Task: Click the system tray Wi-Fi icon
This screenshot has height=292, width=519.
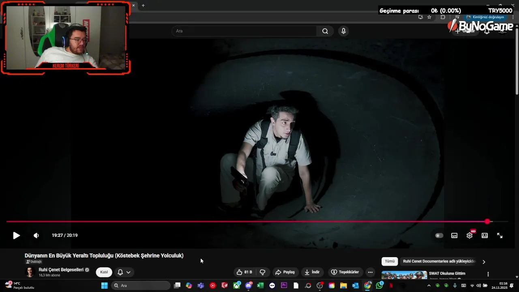Action: (x=472, y=286)
